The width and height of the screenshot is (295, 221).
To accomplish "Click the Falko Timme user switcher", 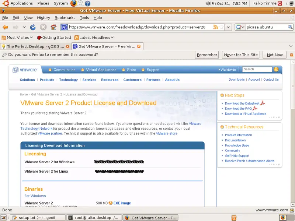I will [x=265, y=3].
